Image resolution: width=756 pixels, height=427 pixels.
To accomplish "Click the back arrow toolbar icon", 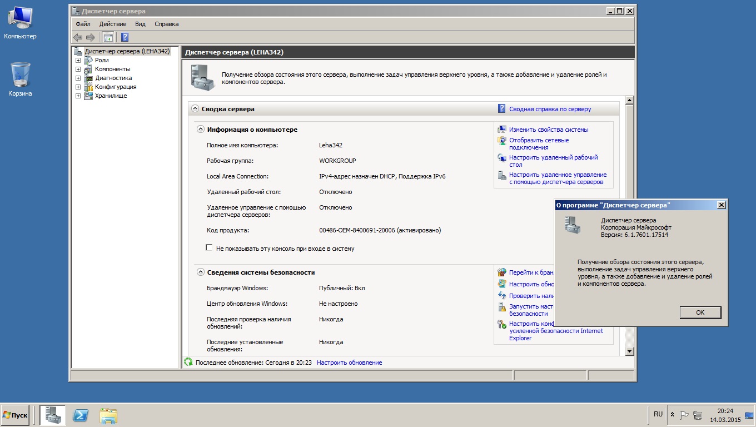I will [78, 37].
